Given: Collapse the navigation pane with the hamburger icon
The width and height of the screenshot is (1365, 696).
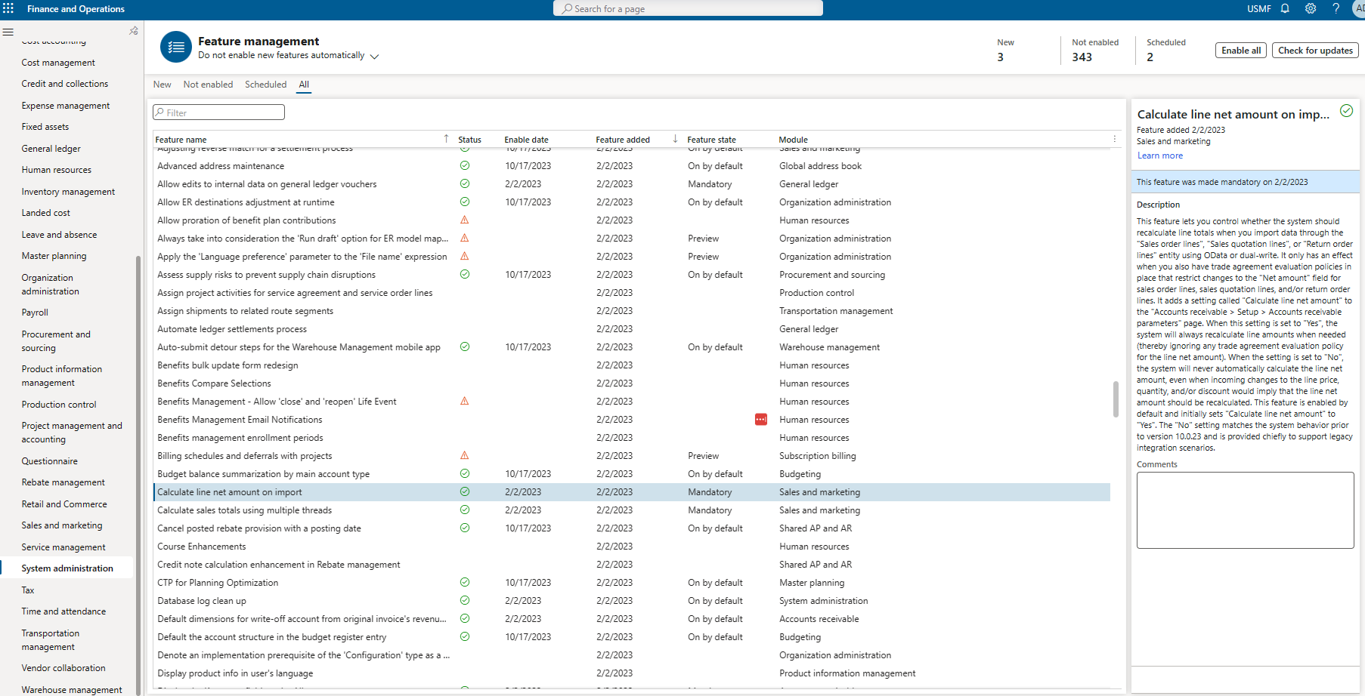Looking at the screenshot, I should point(8,32).
